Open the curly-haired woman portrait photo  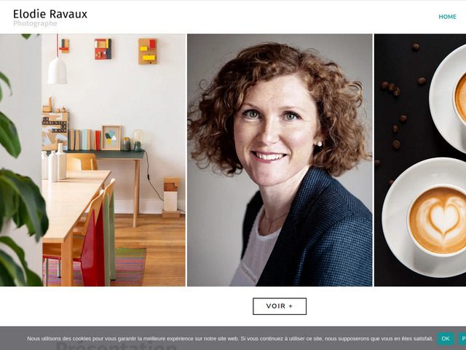pyautogui.click(x=280, y=160)
